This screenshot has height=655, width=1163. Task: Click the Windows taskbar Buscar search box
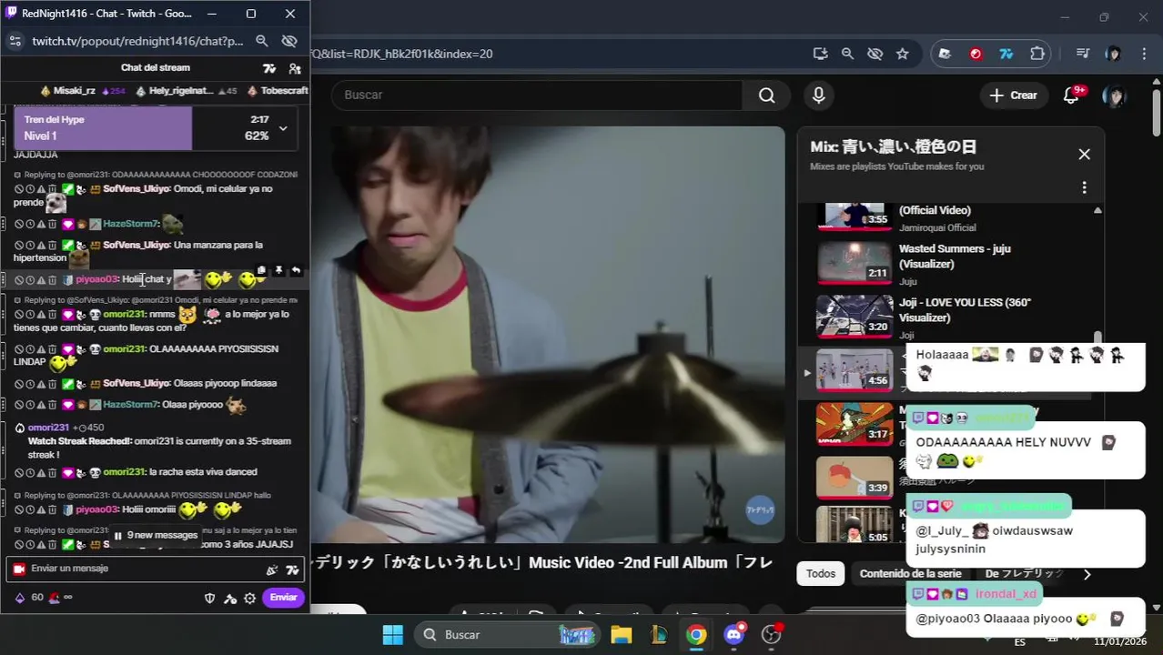(x=507, y=634)
